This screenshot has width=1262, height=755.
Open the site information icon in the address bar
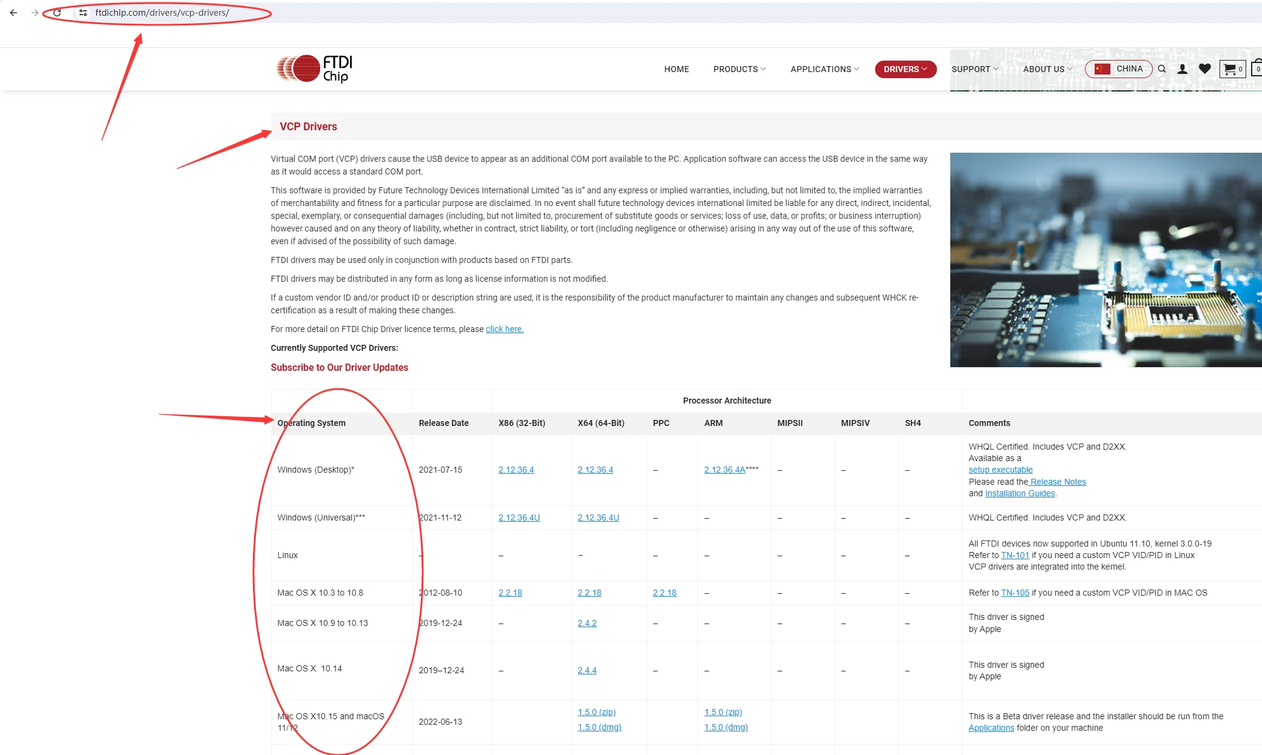pos(83,13)
